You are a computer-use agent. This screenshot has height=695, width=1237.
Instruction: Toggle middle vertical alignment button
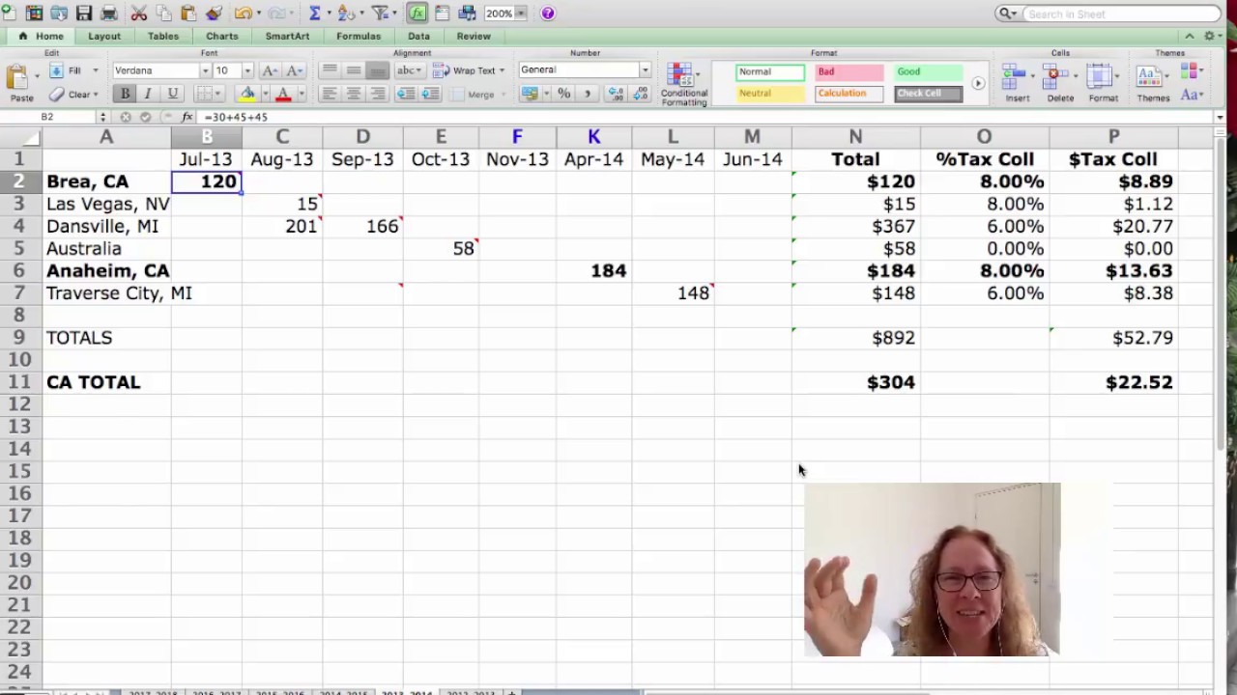coord(354,70)
